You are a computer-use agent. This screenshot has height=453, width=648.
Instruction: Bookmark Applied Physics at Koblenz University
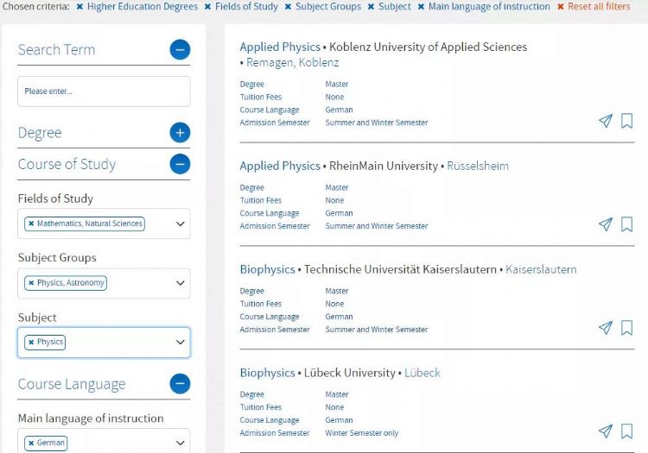coord(627,121)
